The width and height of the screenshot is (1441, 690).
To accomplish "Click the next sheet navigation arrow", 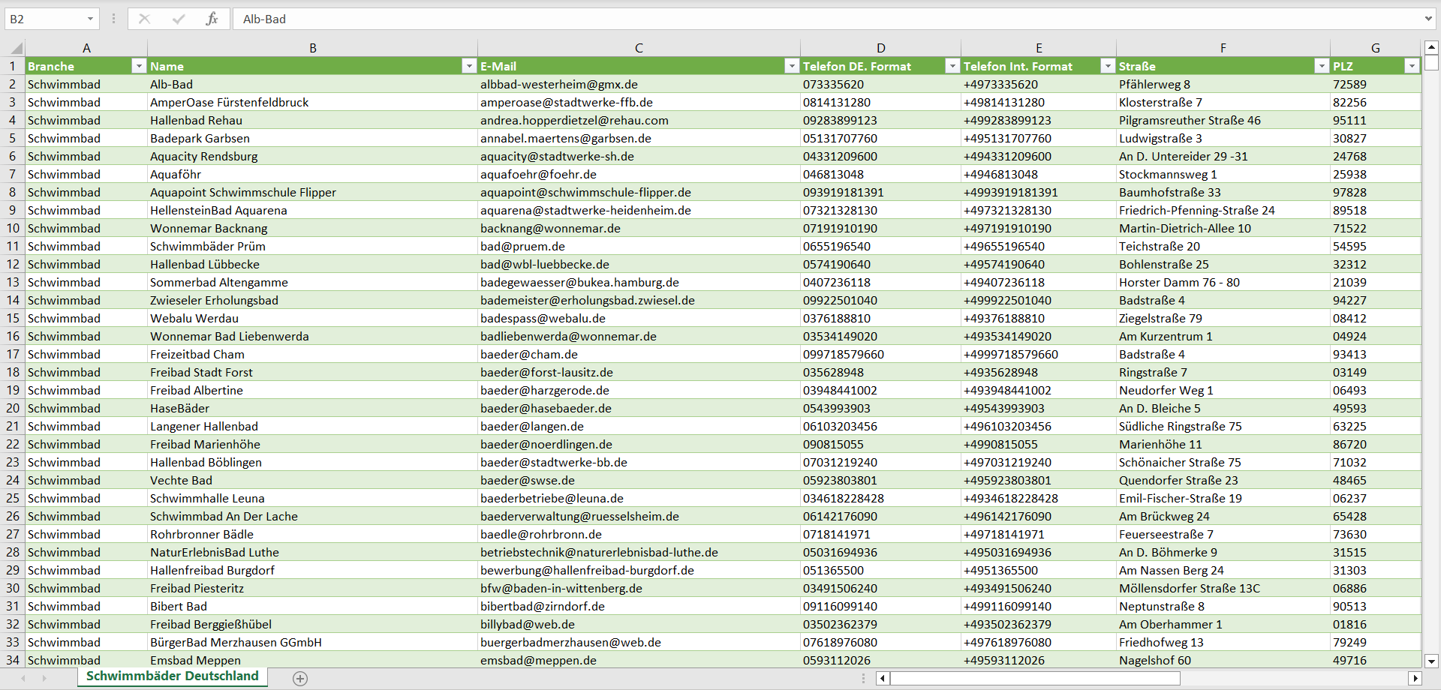I will coord(44,678).
